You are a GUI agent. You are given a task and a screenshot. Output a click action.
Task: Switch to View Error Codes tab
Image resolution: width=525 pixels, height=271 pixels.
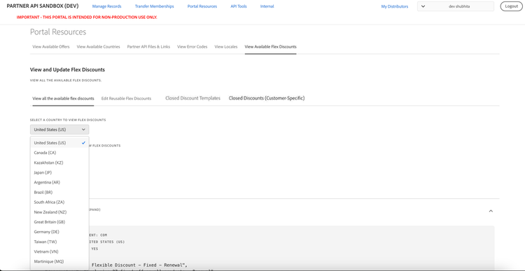(x=192, y=47)
